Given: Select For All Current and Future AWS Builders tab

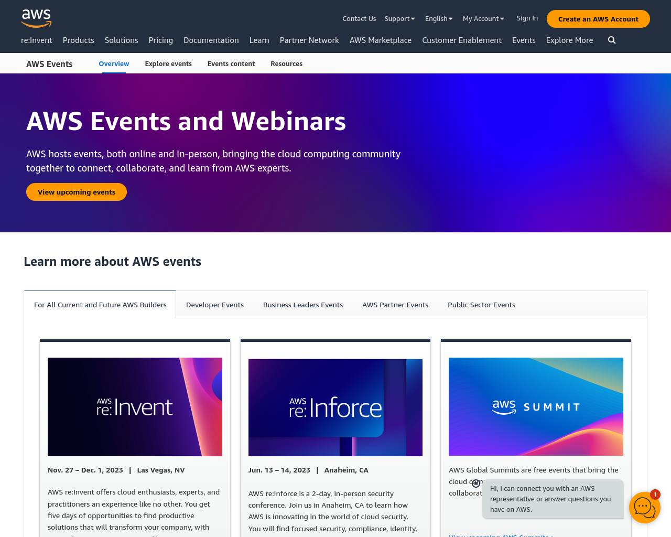Looking at the screenshot, I should (100, 305).
